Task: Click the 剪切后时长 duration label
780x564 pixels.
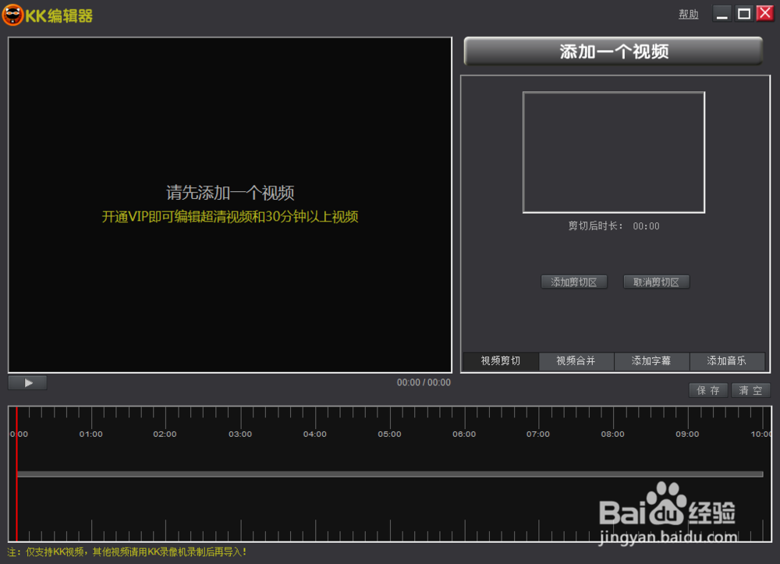Action: 596,226
